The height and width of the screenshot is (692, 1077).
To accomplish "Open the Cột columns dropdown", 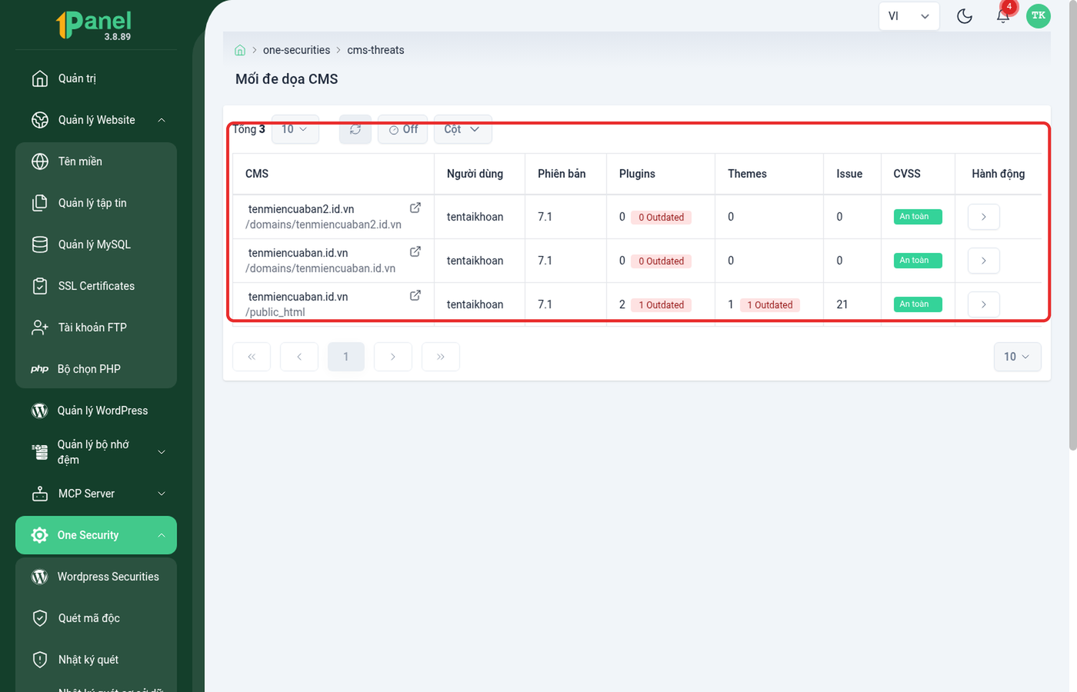I will [x=462, y=129].
